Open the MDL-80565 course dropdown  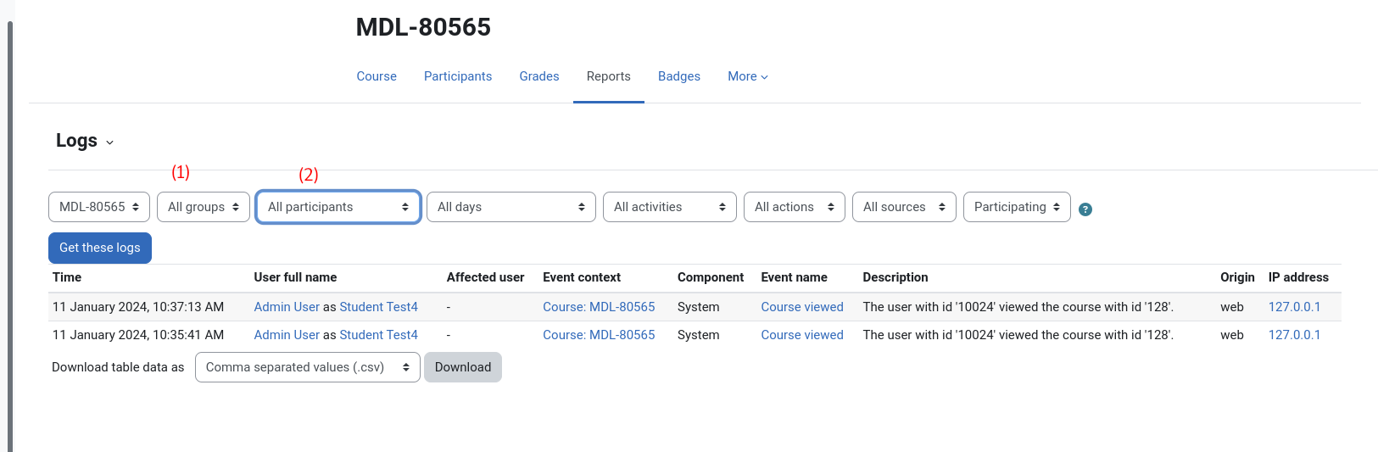pos(99,207)
